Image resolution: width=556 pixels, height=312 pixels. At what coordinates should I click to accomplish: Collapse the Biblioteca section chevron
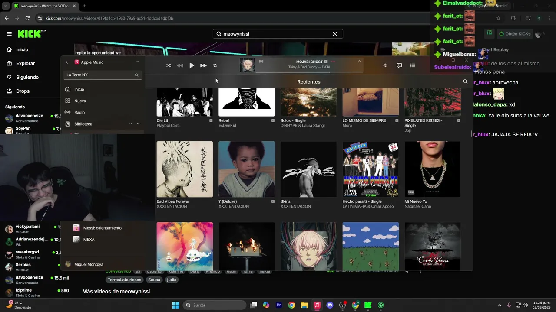coord(138,124)
